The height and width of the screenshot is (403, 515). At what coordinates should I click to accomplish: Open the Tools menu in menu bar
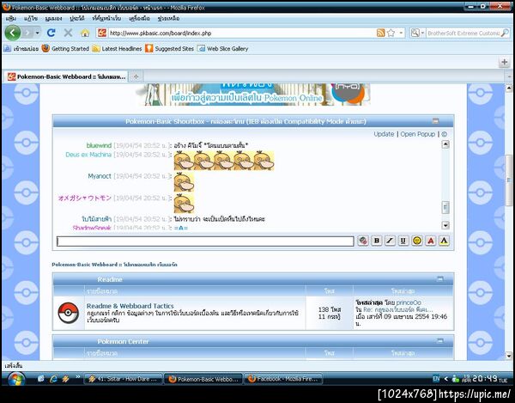point(139,18)
